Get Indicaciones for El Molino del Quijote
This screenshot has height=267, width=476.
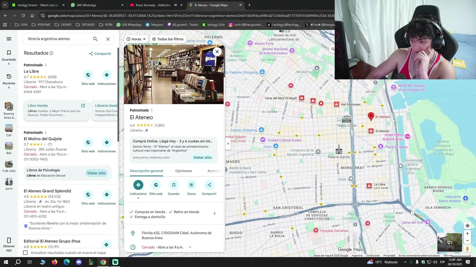coord(107,142)
